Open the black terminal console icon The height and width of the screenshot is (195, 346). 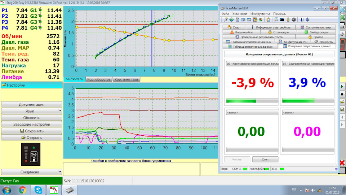click(x=282, y=19)
